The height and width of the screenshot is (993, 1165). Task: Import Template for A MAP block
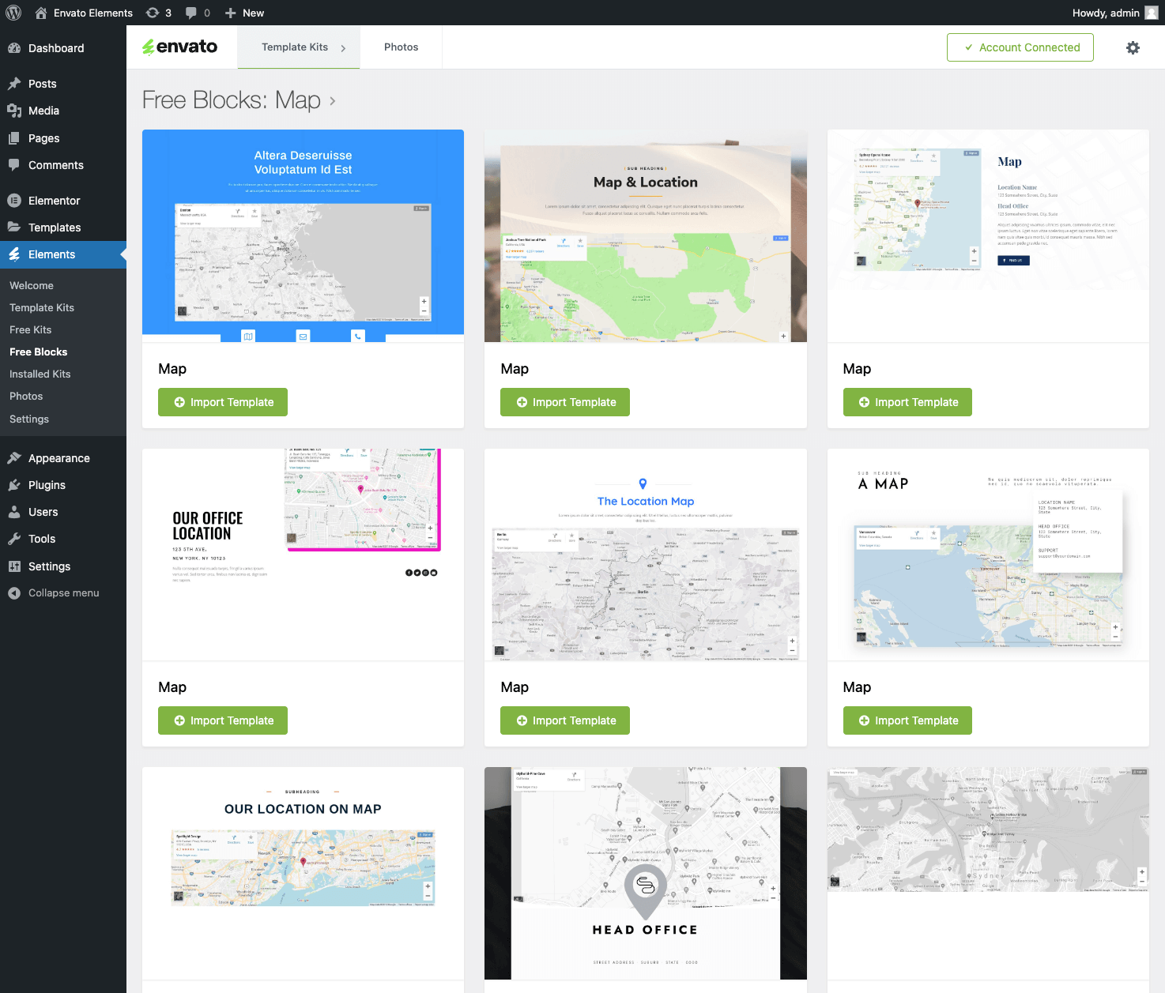[x=907, y=720]
